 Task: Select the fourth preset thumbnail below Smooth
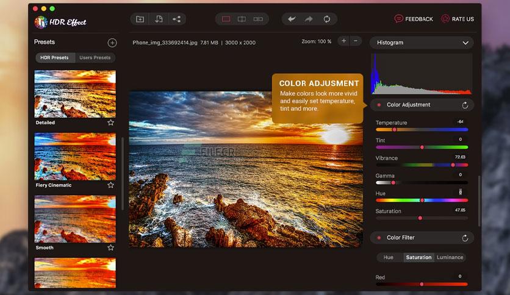[x=75, y=273]
